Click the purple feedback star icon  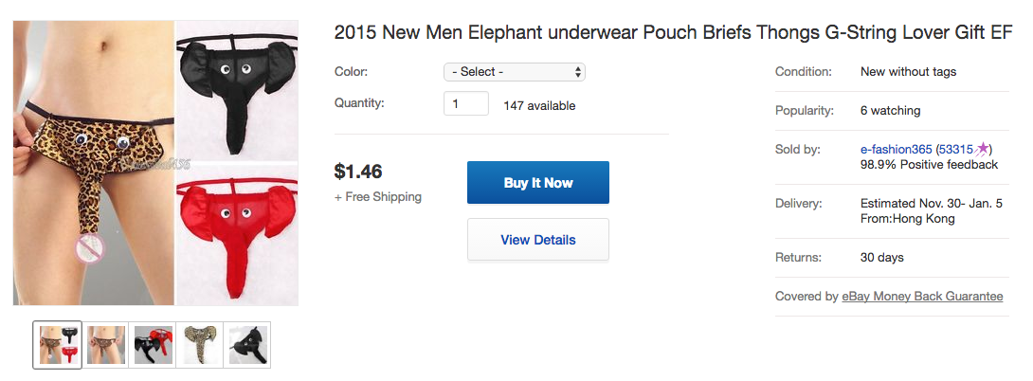982,150
